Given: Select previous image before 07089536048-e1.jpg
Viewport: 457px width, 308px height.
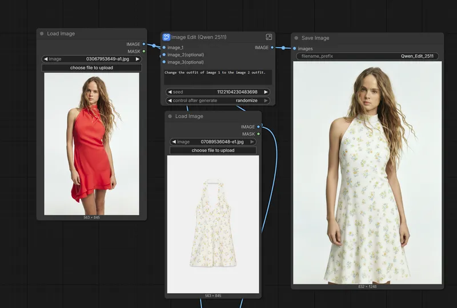Looking at the screenshot, I should click(x=174, y=142).
